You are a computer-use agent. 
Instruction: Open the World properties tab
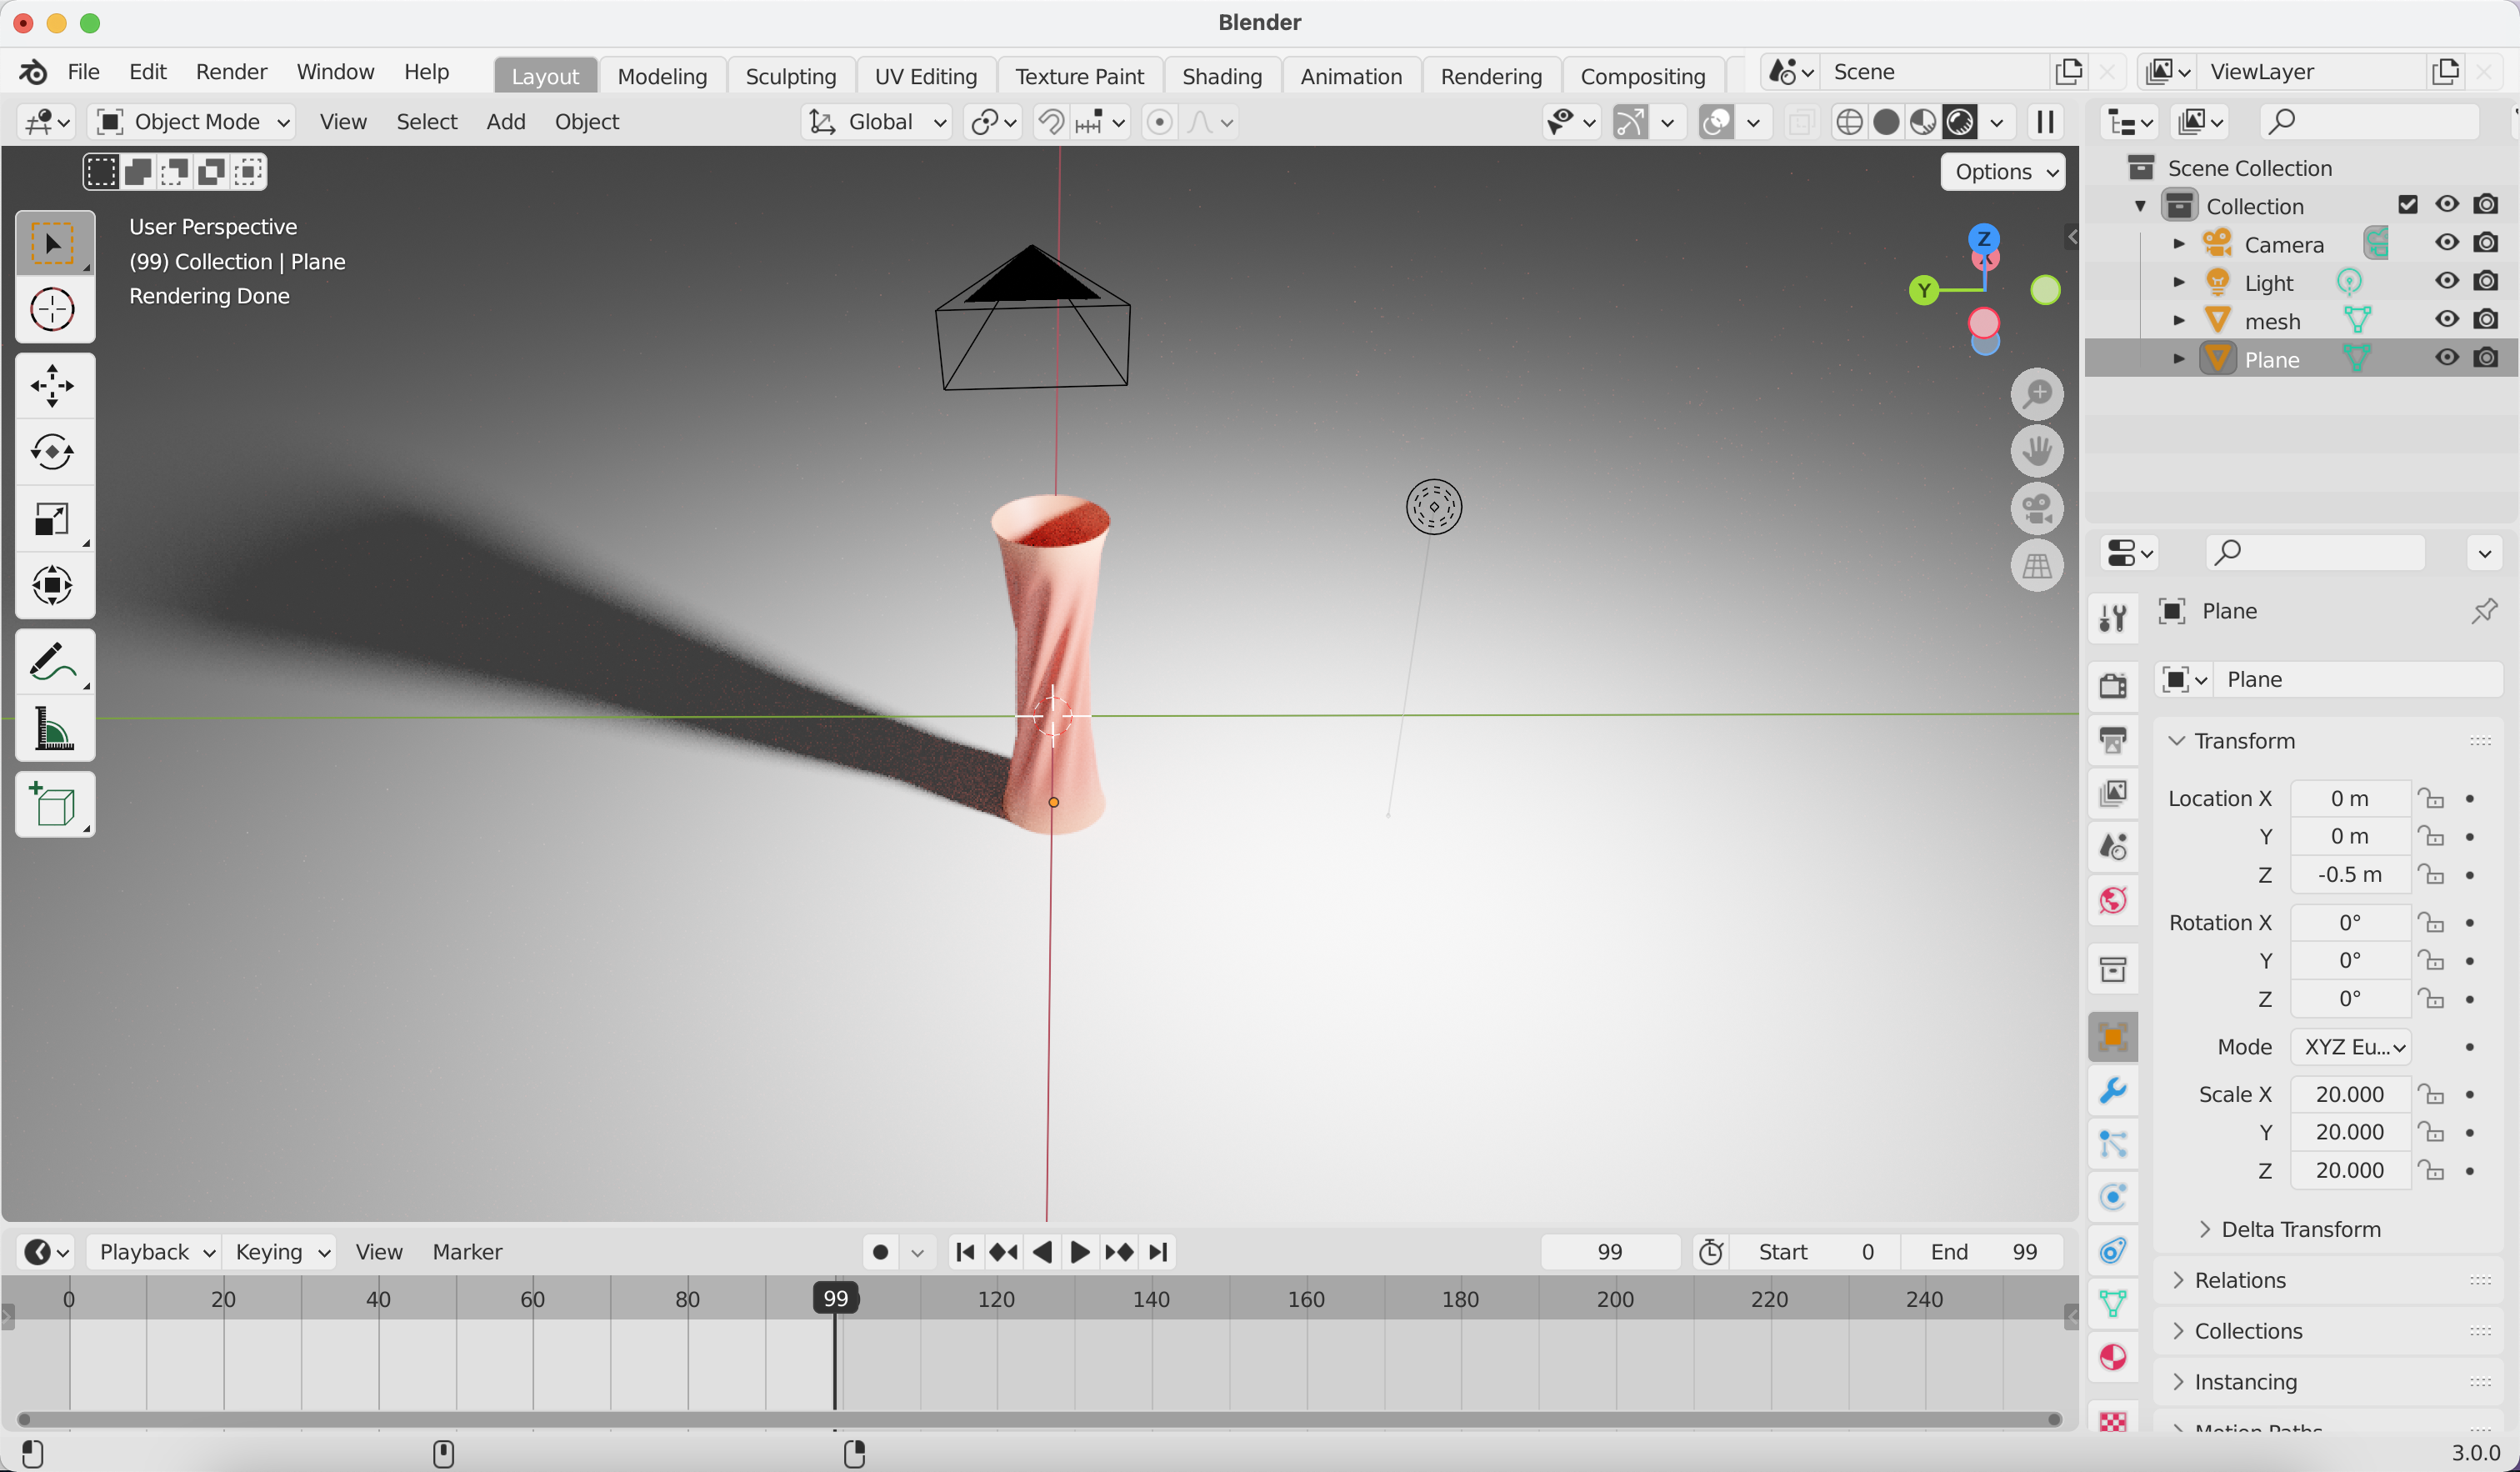click(2113, 901)
